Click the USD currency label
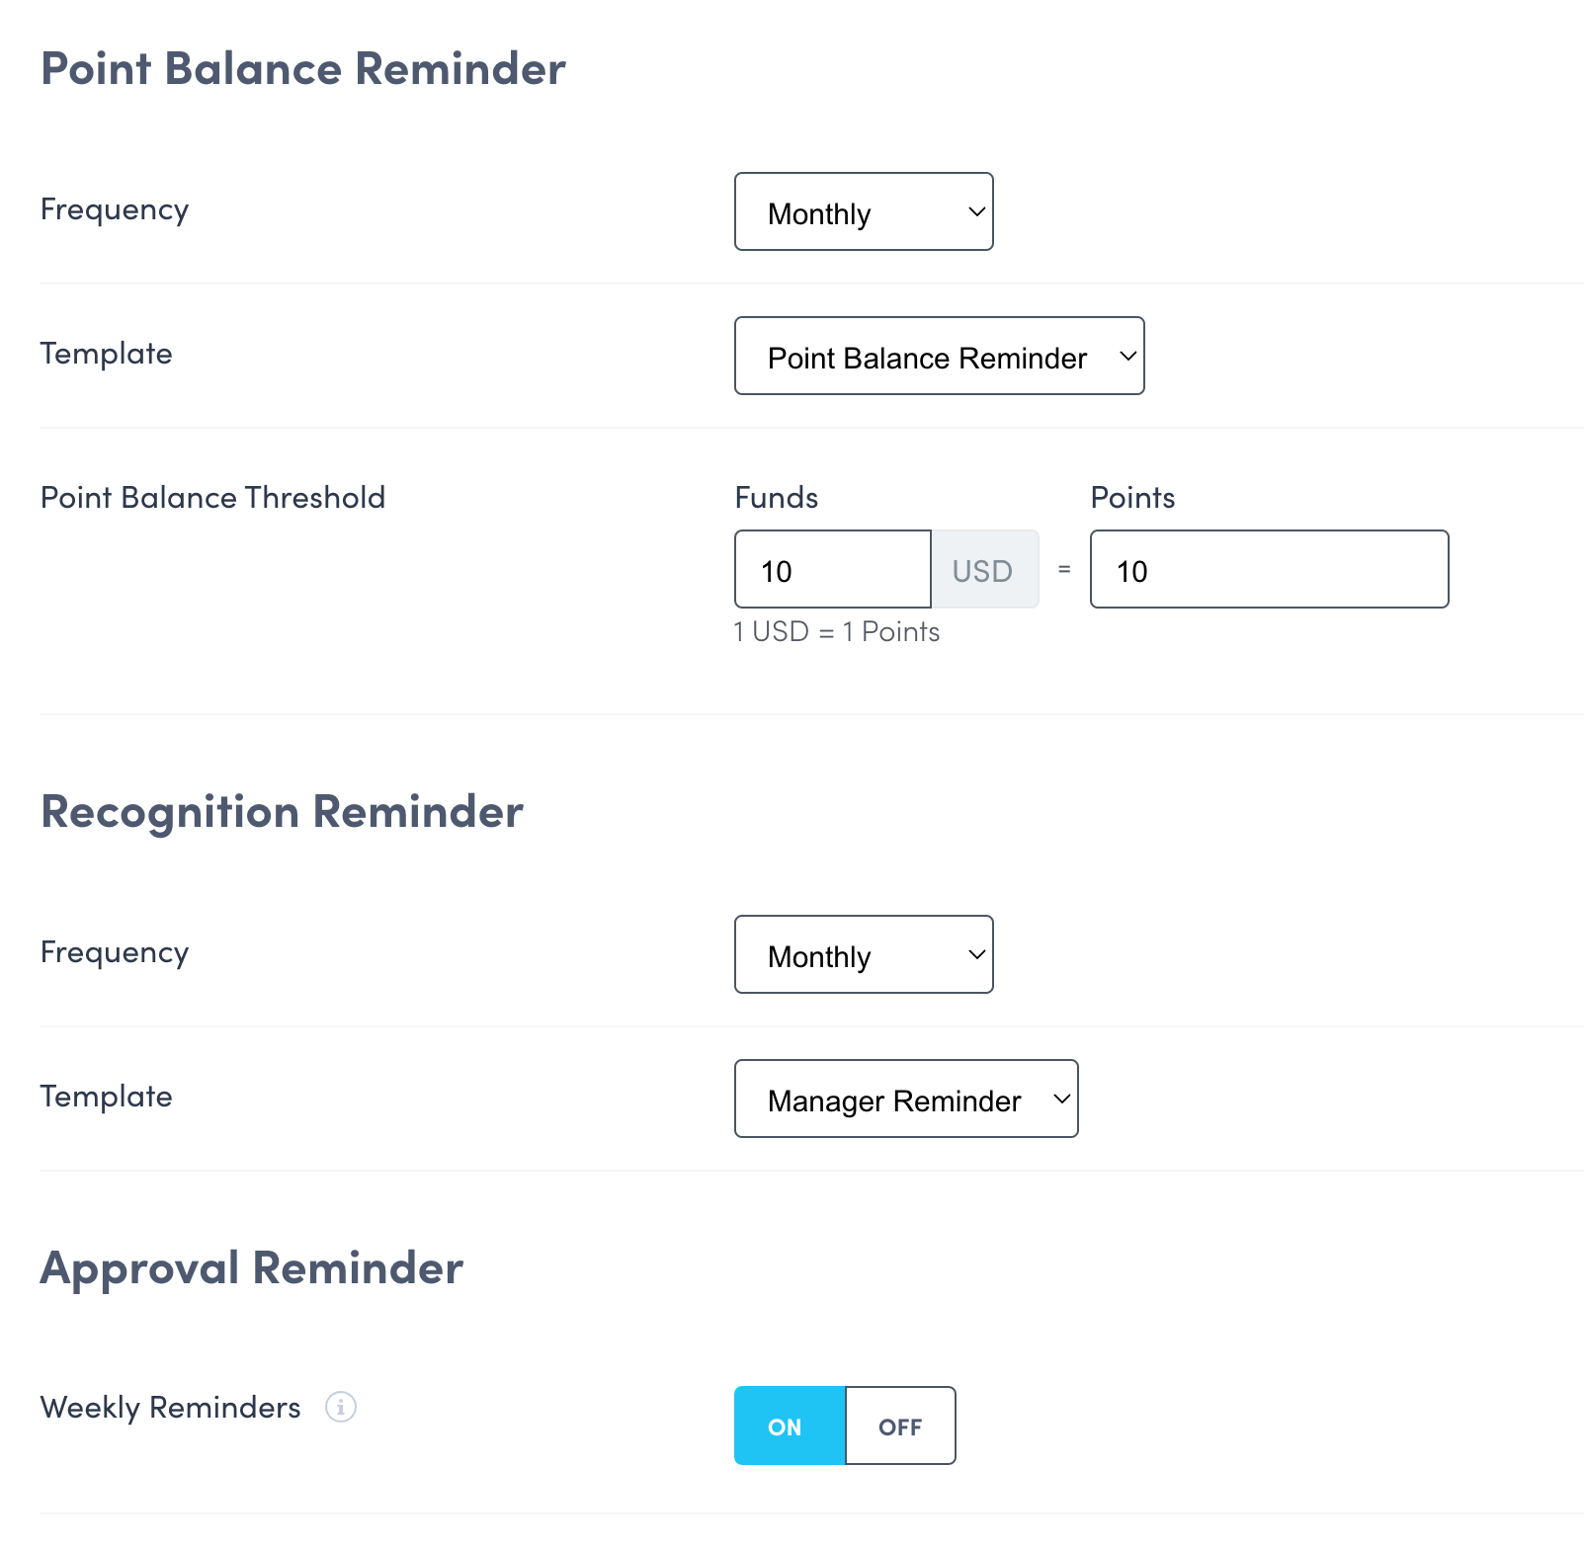Screen dimensions: 1584x1548 tap(983, 569)
